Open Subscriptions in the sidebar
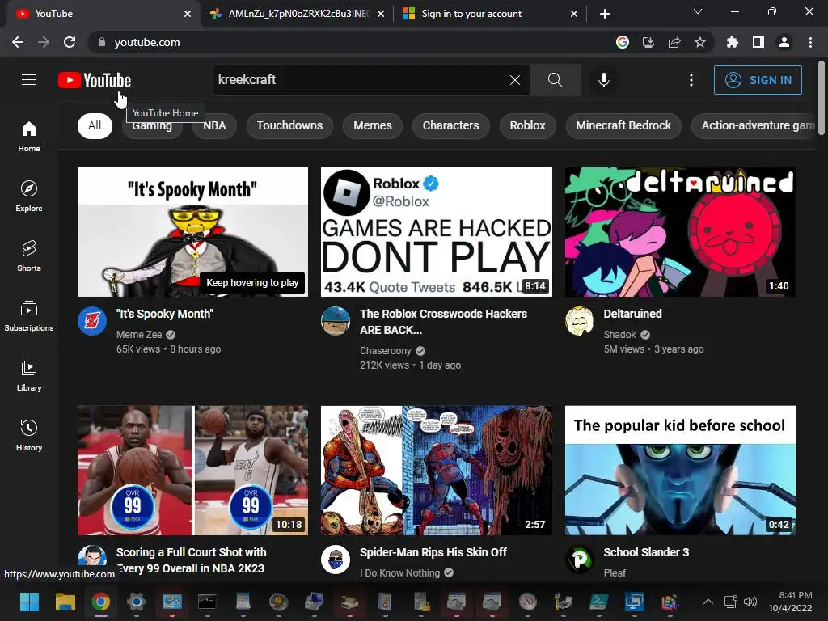This screenshot has height=621, width=828. (x=29, y=316)
